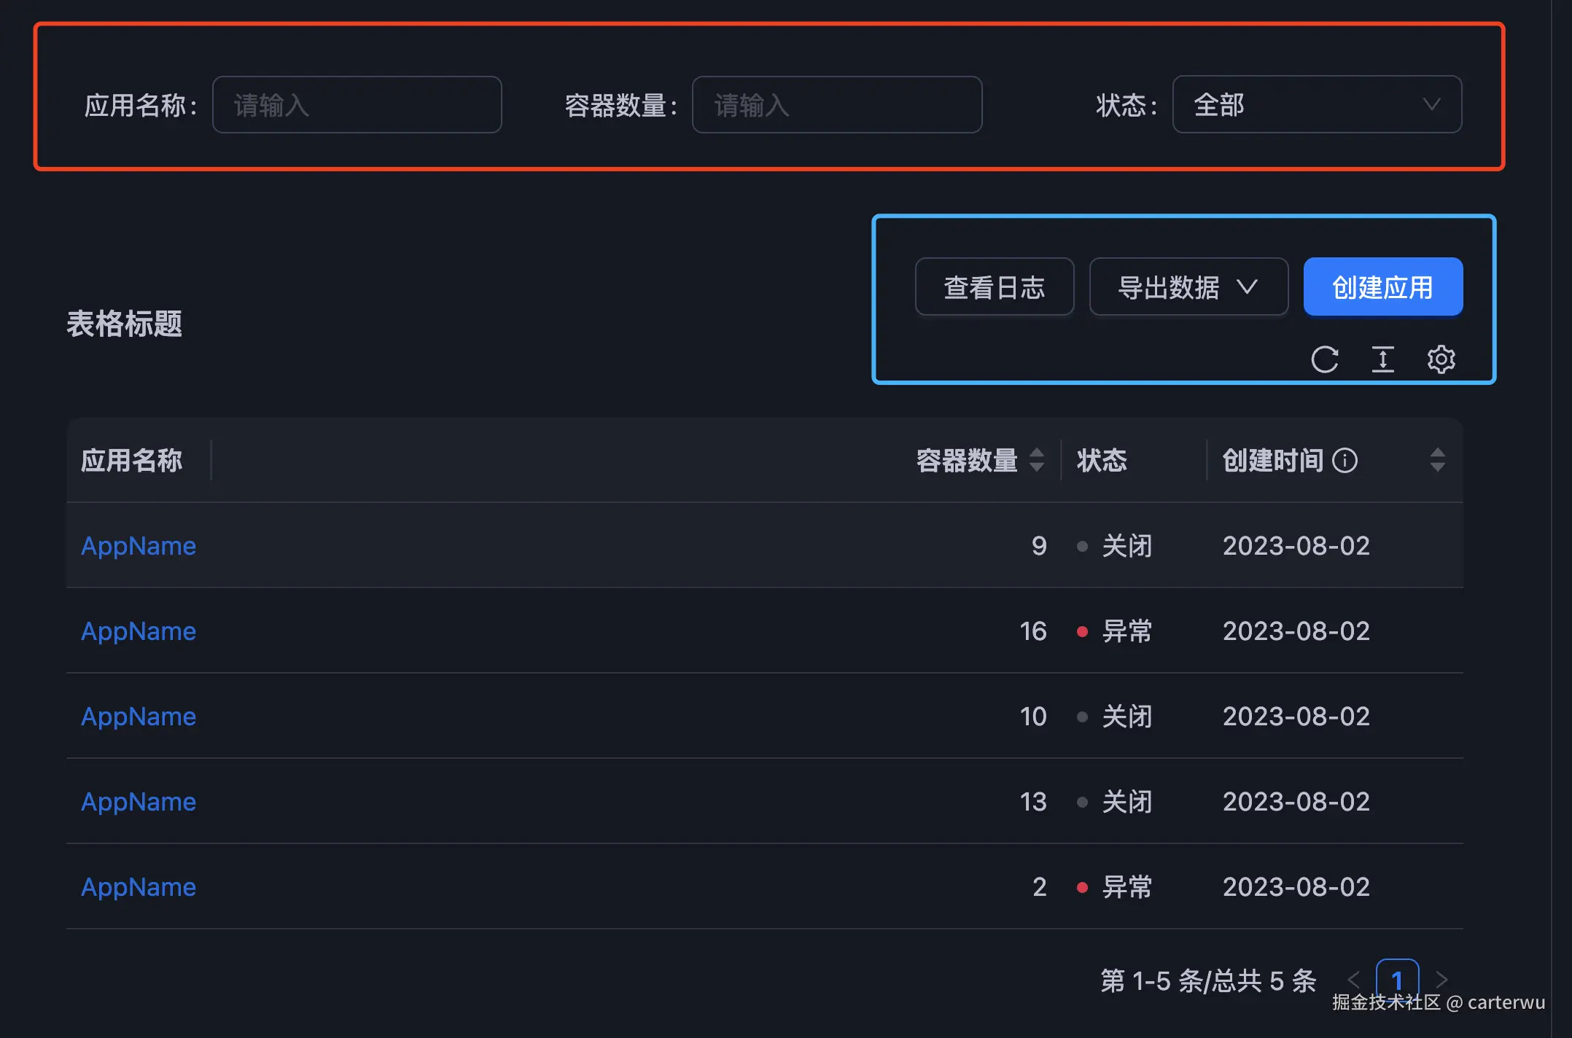Open column settings gear icon

point(1441,359)
